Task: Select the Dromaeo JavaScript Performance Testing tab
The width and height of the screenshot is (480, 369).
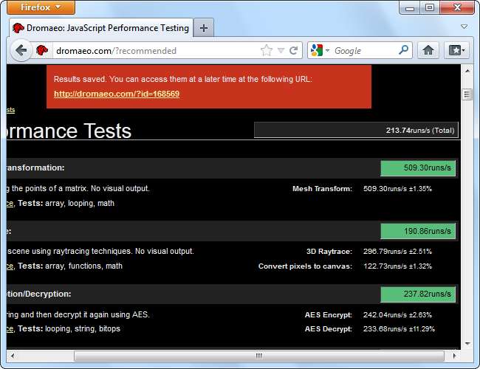Action: (x=101, y=28)
